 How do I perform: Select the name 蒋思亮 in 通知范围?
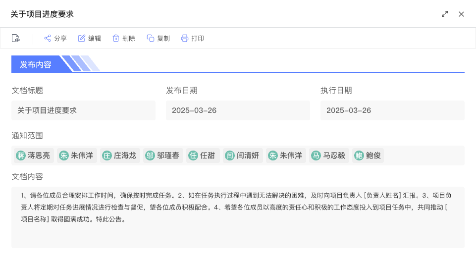tap(39, 156)
